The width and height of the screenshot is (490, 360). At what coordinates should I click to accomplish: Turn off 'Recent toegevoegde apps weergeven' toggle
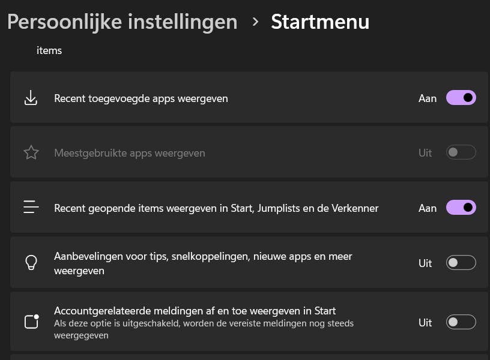(461, 98)
